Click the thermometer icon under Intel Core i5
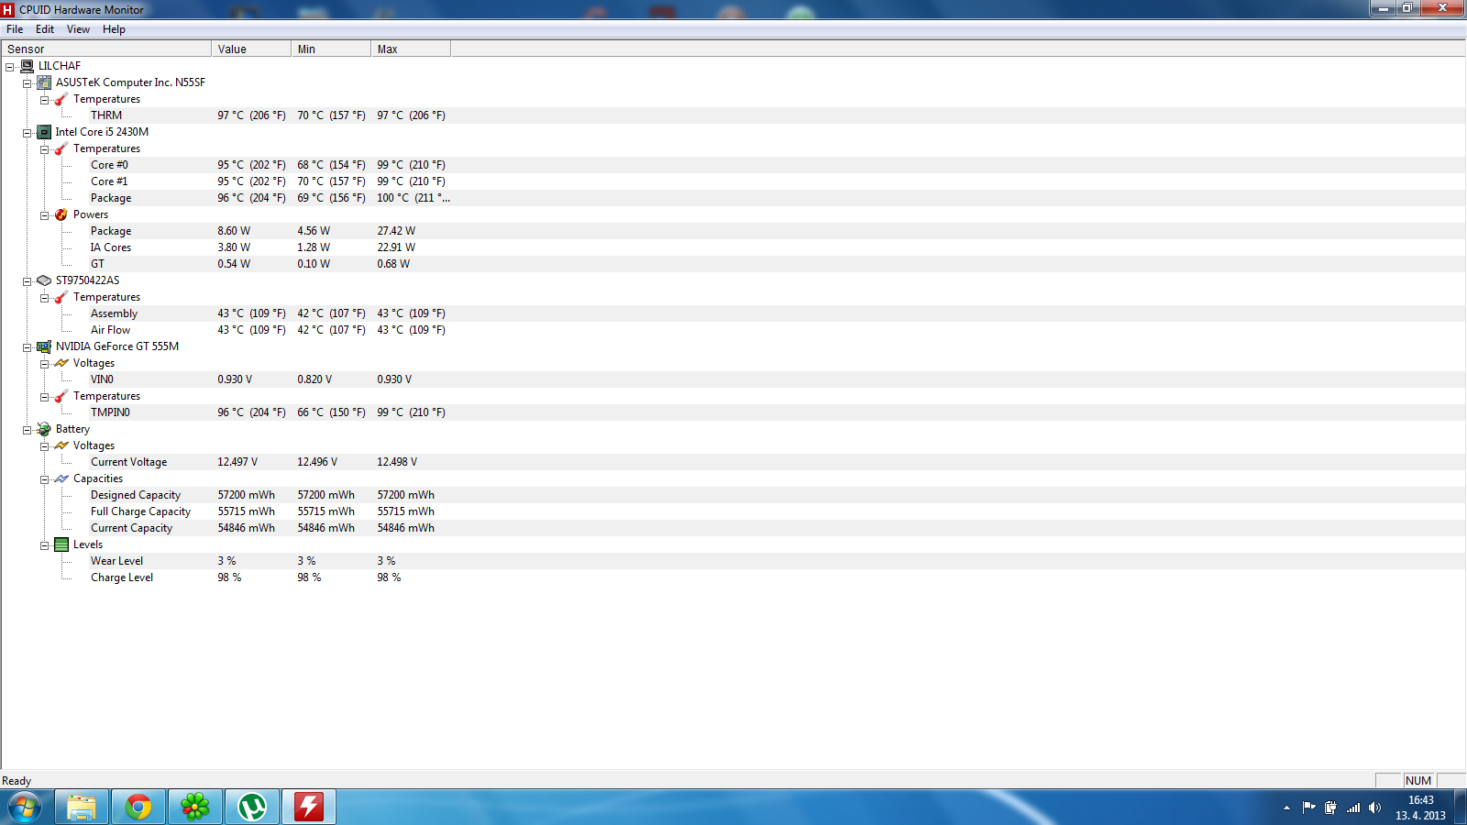The height and width of the screenshot is (825, 1467). pyautogui.click(x=61, y=148)
